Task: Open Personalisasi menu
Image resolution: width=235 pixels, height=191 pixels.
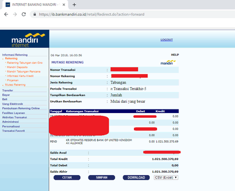Action: [11, 126]
